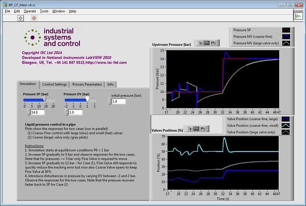
Task: Click the initial pressure numeric field
Action: click(119, 102)
